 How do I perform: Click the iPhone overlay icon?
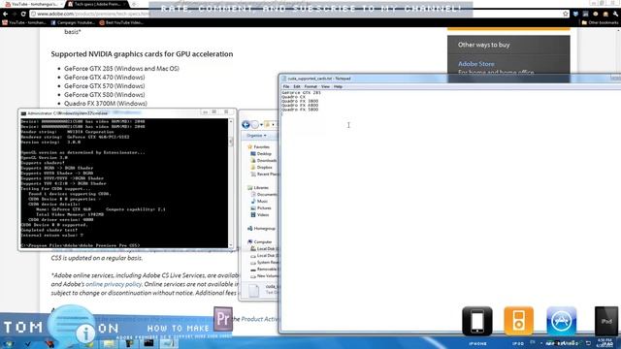(x=477, y=321)
